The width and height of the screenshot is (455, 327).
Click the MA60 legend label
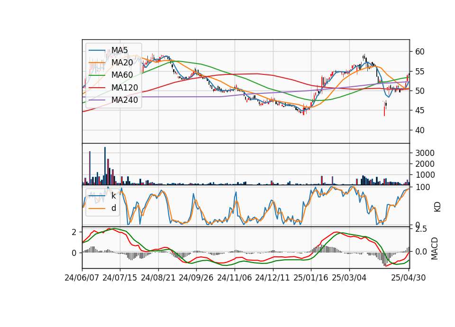click(x=122, y=75)
